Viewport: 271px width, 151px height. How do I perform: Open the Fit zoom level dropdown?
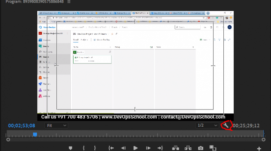click(56, 125)
